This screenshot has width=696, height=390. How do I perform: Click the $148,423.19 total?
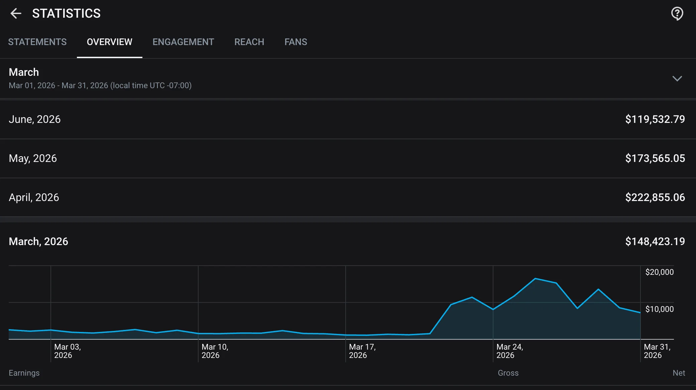655,241
